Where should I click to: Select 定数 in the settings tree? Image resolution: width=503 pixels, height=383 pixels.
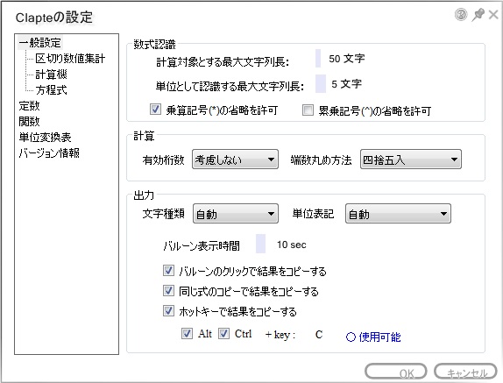coord(29,105)
